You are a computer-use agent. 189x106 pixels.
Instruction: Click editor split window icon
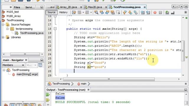(x=186, y=12)
